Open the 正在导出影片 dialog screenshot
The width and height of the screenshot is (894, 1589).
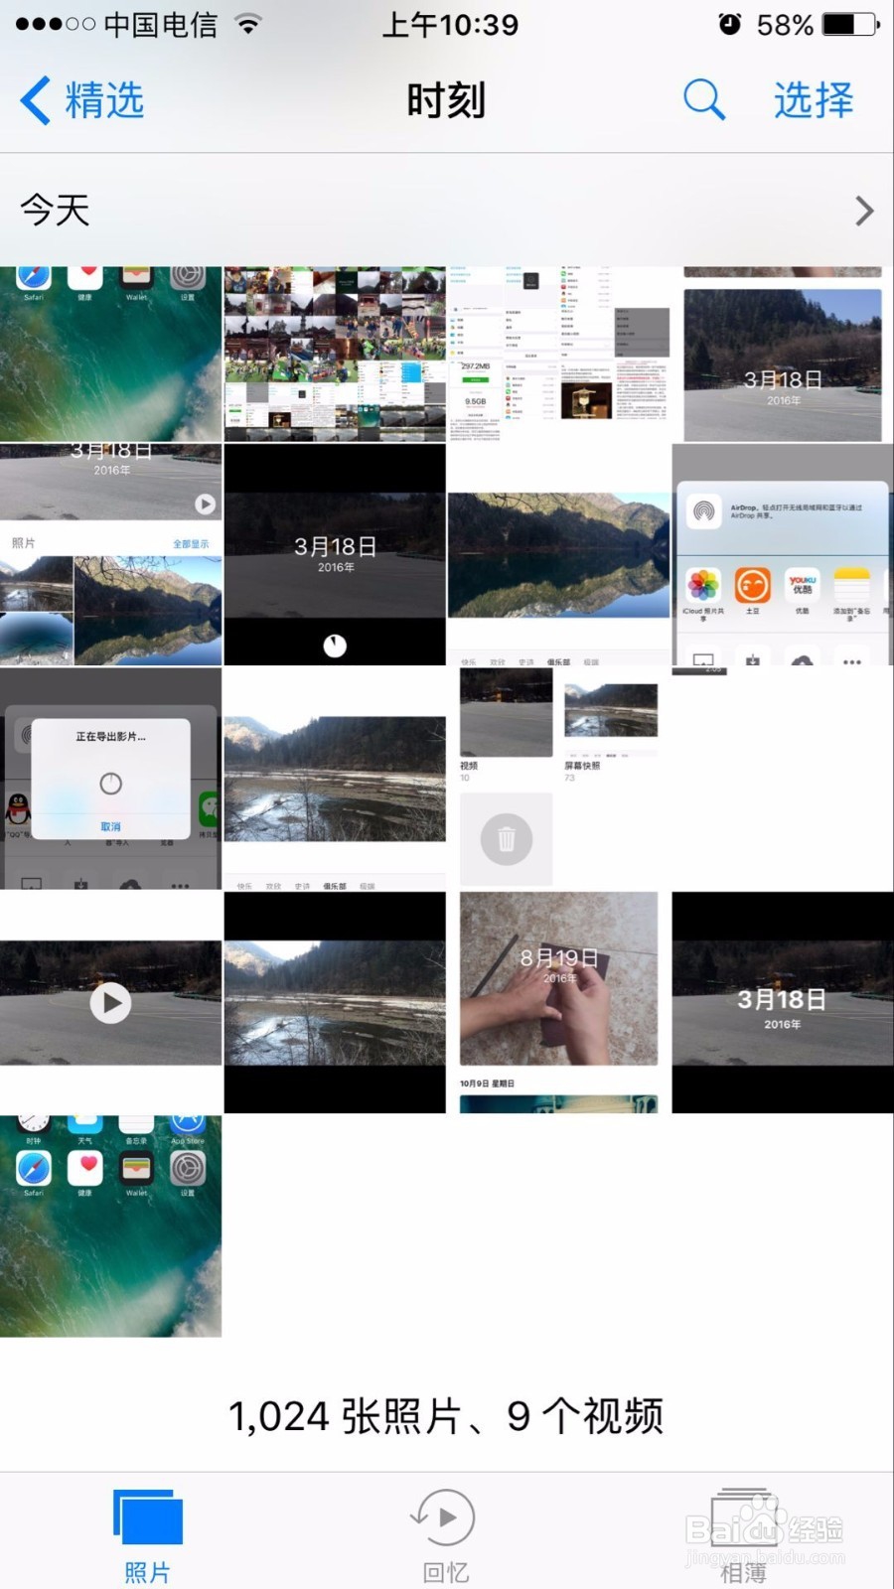(110, 779)
